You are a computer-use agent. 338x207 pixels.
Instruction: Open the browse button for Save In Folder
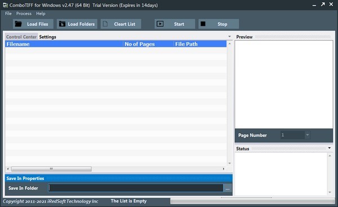tap(228, 188)
